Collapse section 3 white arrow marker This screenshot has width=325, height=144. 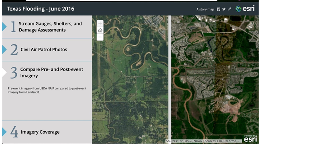4,72
